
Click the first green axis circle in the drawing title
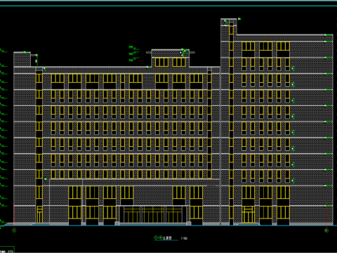click(156, 238)
